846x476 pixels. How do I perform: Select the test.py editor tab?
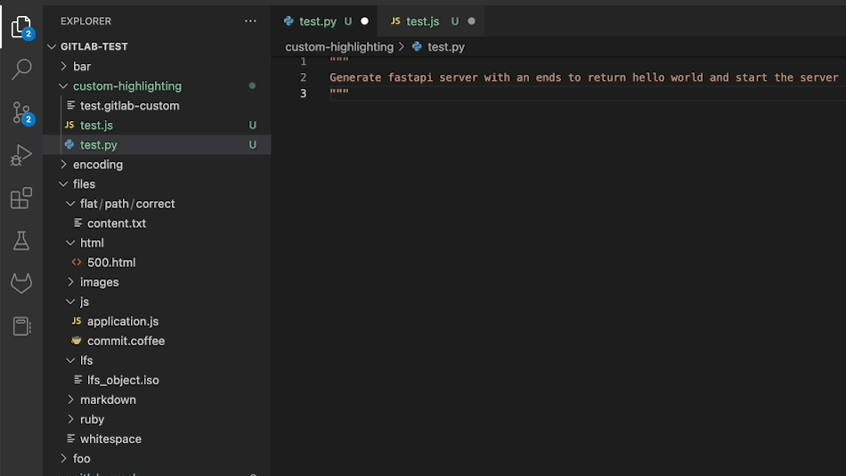[317, 21]
